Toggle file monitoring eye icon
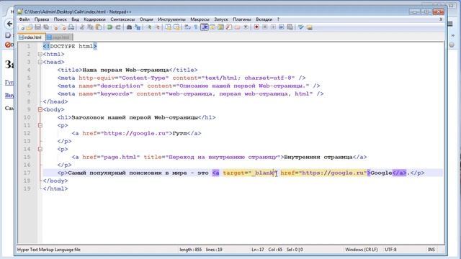 (246, 27)
